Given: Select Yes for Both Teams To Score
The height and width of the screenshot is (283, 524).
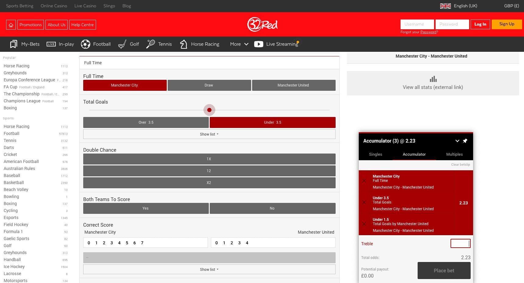Looking at the screenshot, I should 146,208.
